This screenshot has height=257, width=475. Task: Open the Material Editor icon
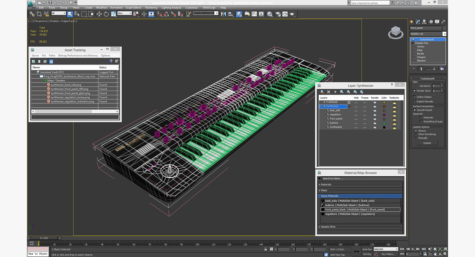pyautogui.click(x=270, y=14)
